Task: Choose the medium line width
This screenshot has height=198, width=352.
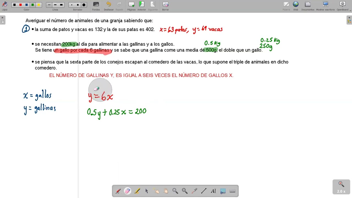Action: click(55, 5)
